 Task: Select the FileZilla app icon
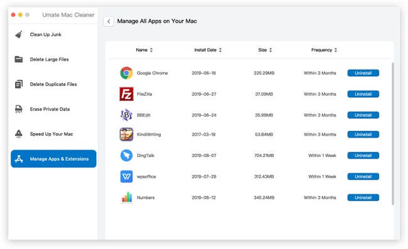tap(126, 94)
